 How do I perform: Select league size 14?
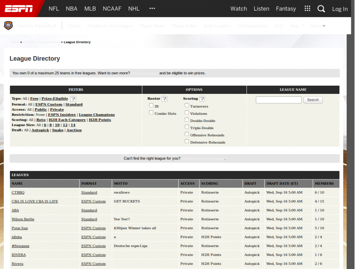click(x=73, y=125)
